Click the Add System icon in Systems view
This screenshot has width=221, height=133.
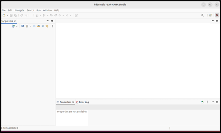(13, 26)
